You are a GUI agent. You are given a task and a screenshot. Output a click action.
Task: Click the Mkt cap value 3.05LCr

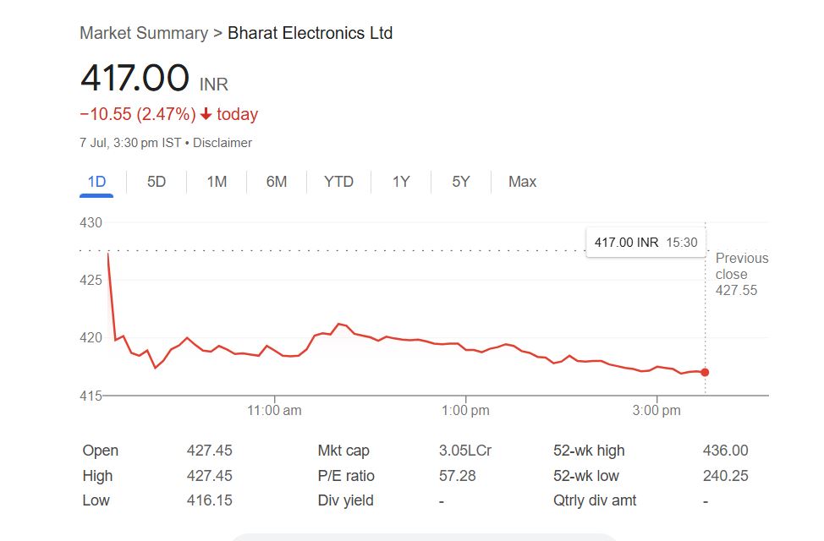click(464, 451)
